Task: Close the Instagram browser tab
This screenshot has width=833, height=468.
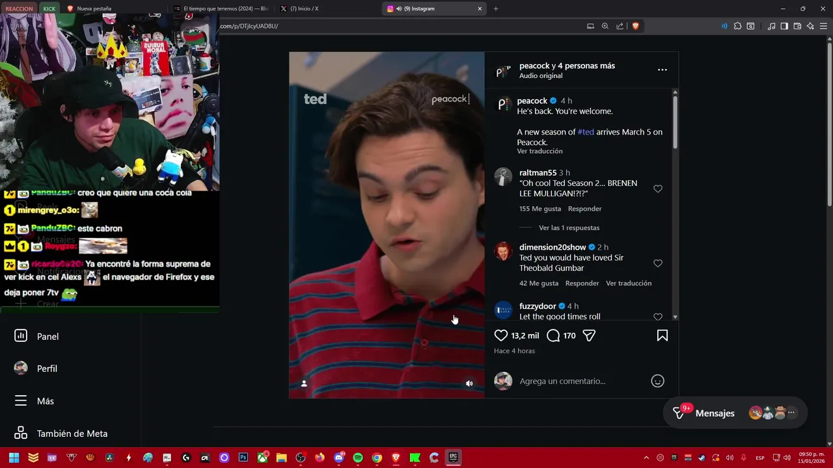Action: [480, 8]
